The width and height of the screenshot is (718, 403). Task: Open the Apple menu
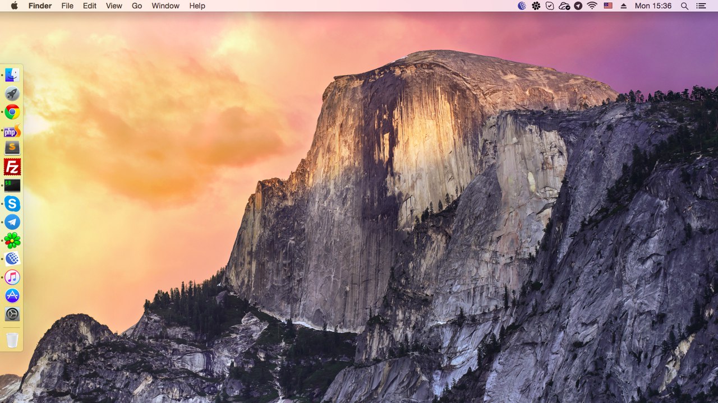[x=14, y=6]
